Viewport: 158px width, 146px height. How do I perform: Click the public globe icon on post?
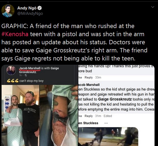click(26, 75)
